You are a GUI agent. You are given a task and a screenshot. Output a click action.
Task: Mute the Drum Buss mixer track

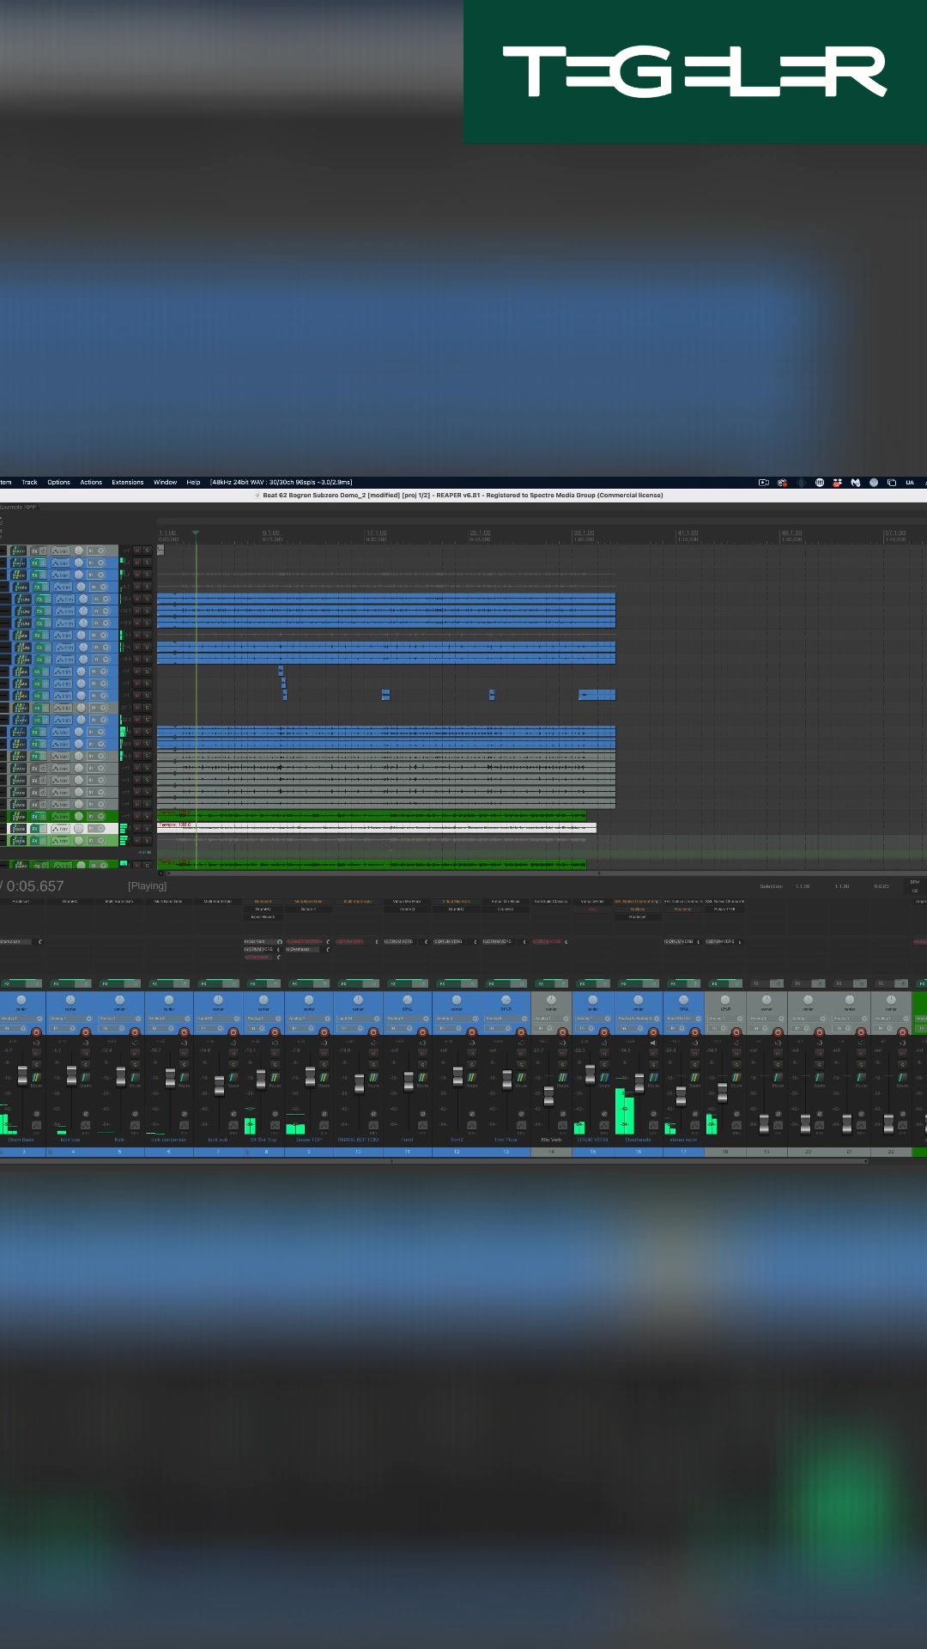(x=36, y=1054)
